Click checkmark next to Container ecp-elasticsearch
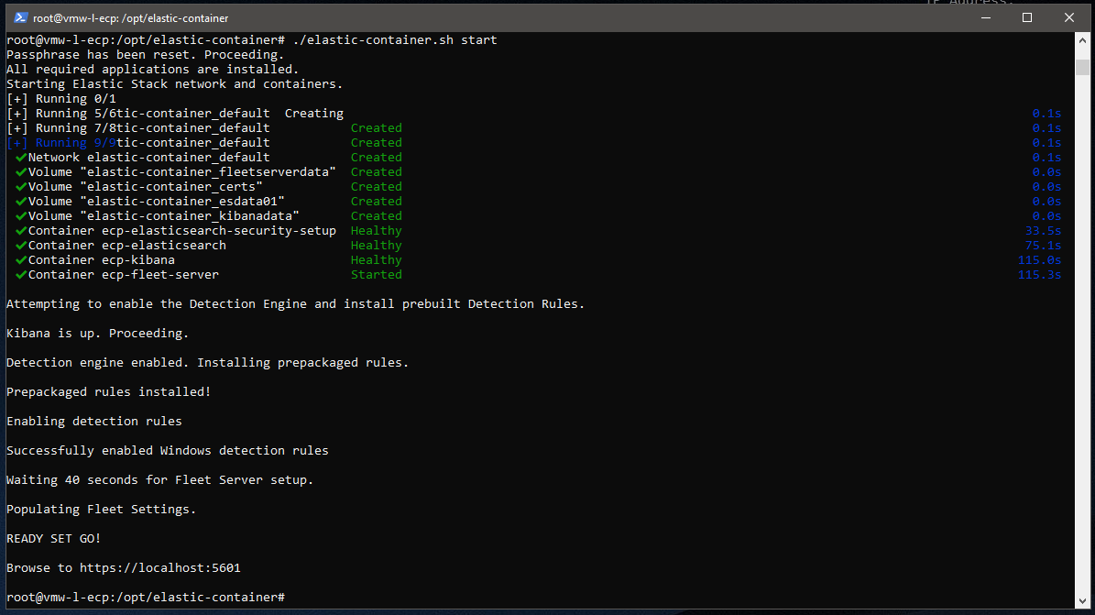Image resolution: width=1095 pixels, height=615 pixels. 20,246
